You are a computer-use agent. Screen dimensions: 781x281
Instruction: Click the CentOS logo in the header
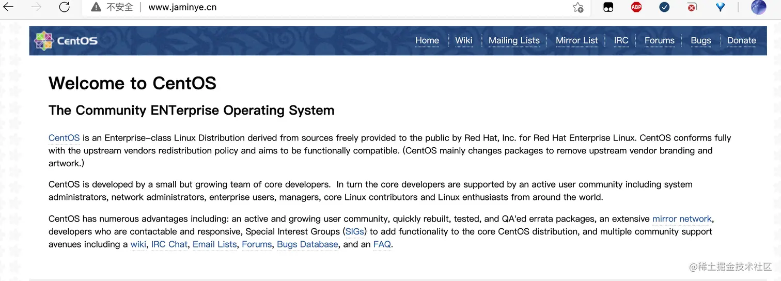point(66,41)
